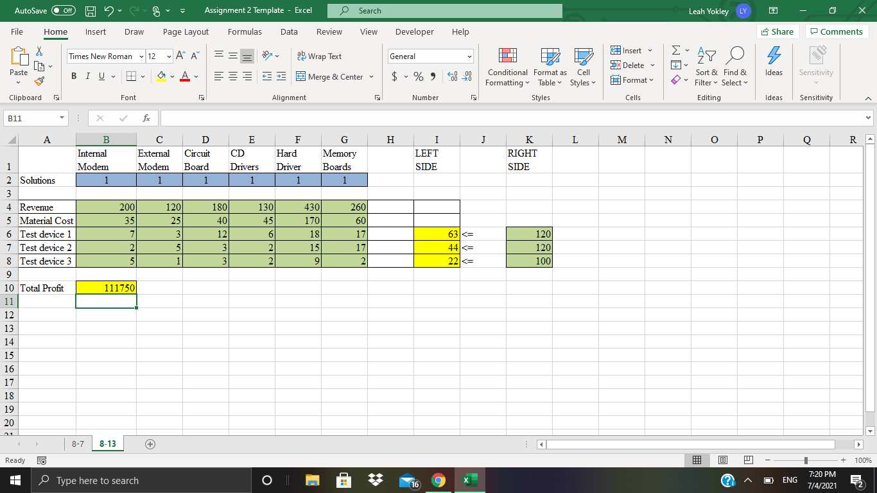
Task: Click in the Windows taskbar search box
Action: point(143,480)
